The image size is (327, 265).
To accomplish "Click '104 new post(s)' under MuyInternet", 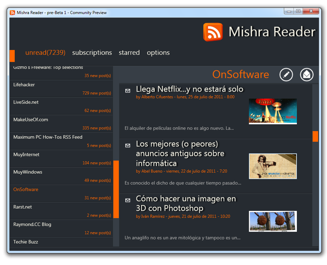I will tap(96, 163).
